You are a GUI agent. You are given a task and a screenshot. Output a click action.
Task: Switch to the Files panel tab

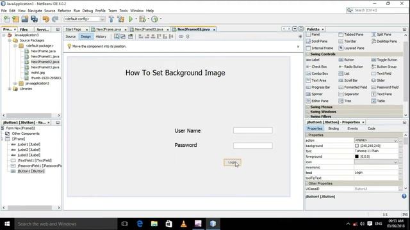pos(24,29)
